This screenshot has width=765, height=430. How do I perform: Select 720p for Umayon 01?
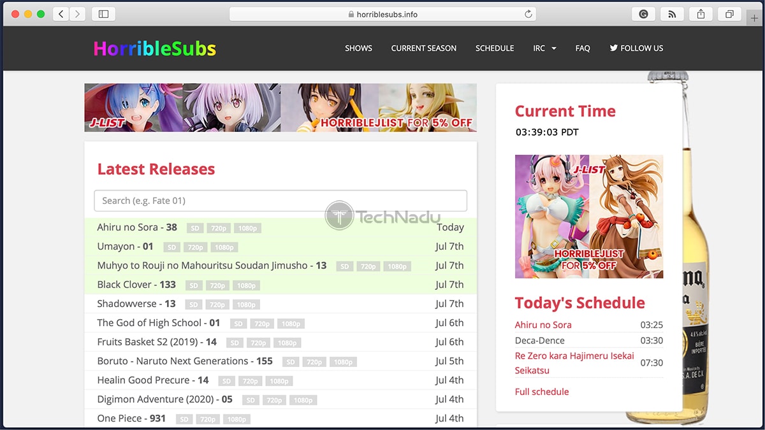click(x=195, y=247)
